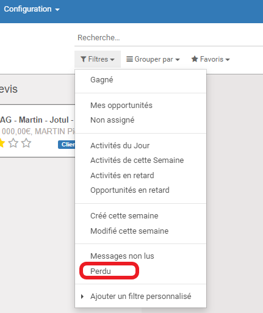Open the Configuration dropdown menu
This screenshot has height=313, width=263.
click(x=32, y=9)
